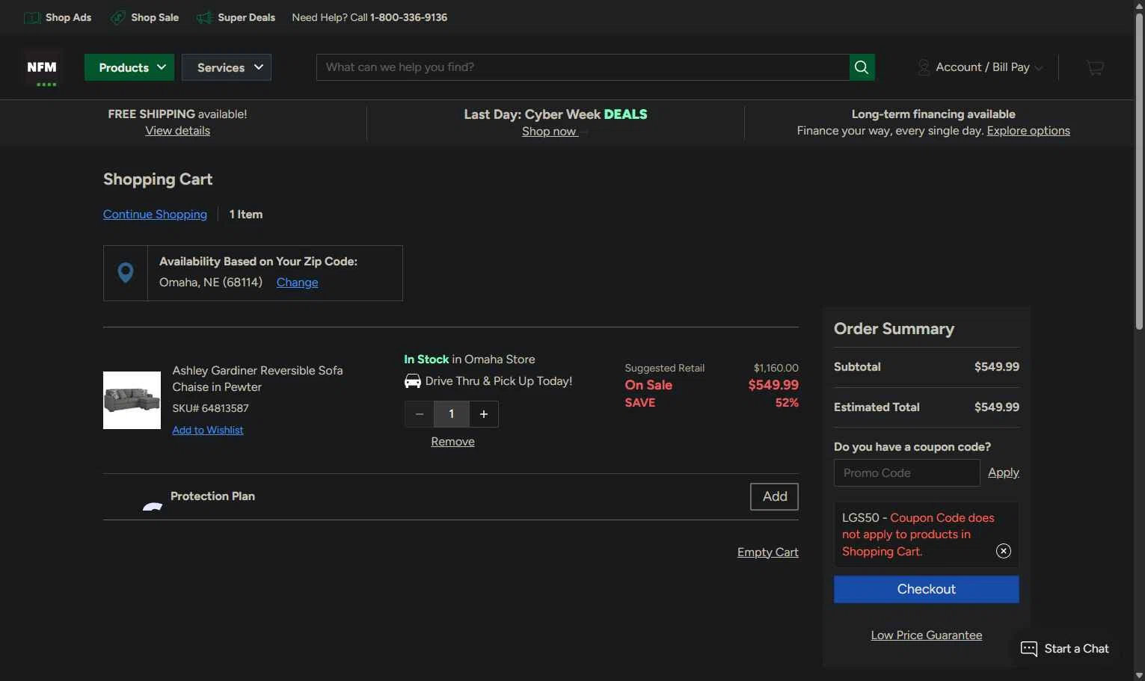Viewport: 1145px width, 681px height.
Task: Open the Super Deals megaphone link
Action: coord(236,17)
